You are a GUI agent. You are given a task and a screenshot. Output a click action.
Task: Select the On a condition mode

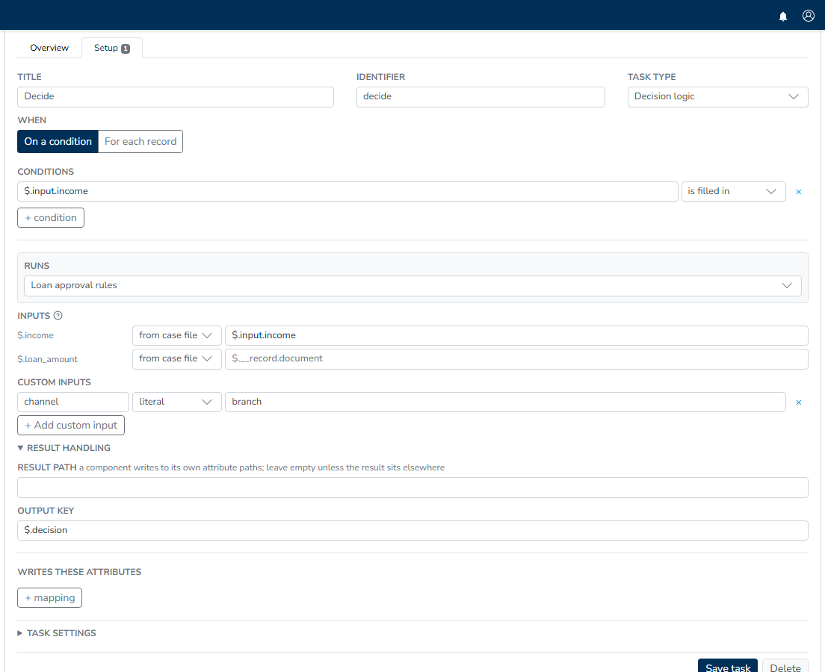(58, 141)
